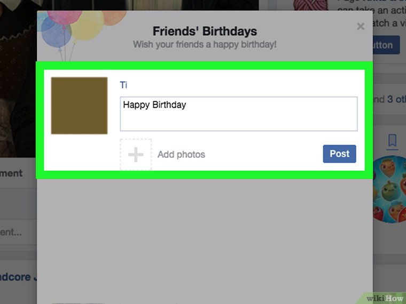The image size is (406, 304).
Task: Open the fruit game icon on right
Action: [392, 189]
